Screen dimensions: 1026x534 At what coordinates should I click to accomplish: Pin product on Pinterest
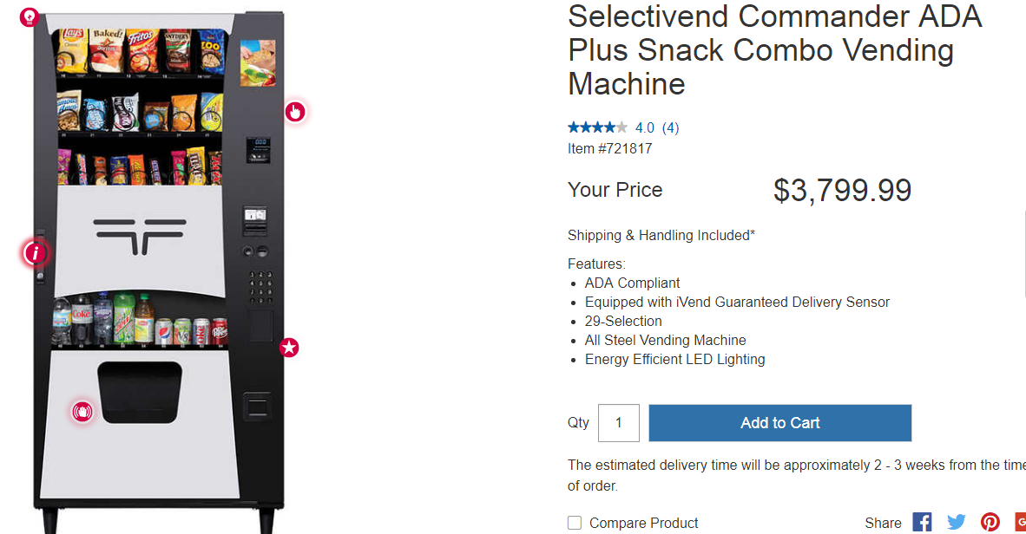click(990, 522)
